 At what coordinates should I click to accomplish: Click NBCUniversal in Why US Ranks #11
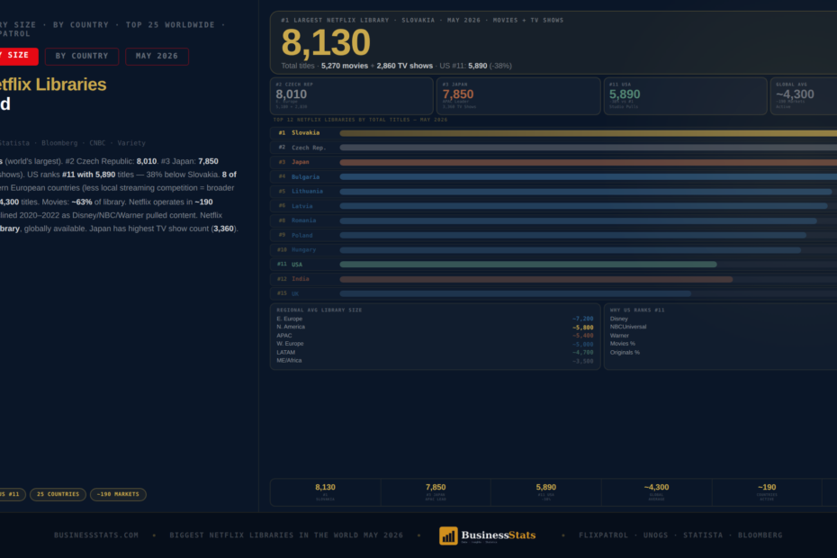628,327
